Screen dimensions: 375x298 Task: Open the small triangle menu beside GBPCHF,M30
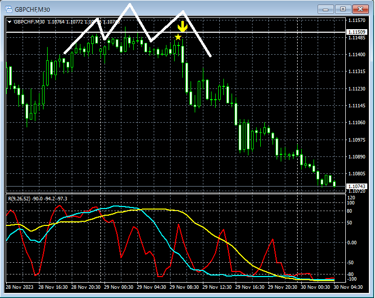click(x=9, y=21)
